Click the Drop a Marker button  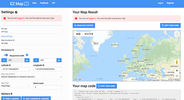pyautogui.click(x=11, y=99)
